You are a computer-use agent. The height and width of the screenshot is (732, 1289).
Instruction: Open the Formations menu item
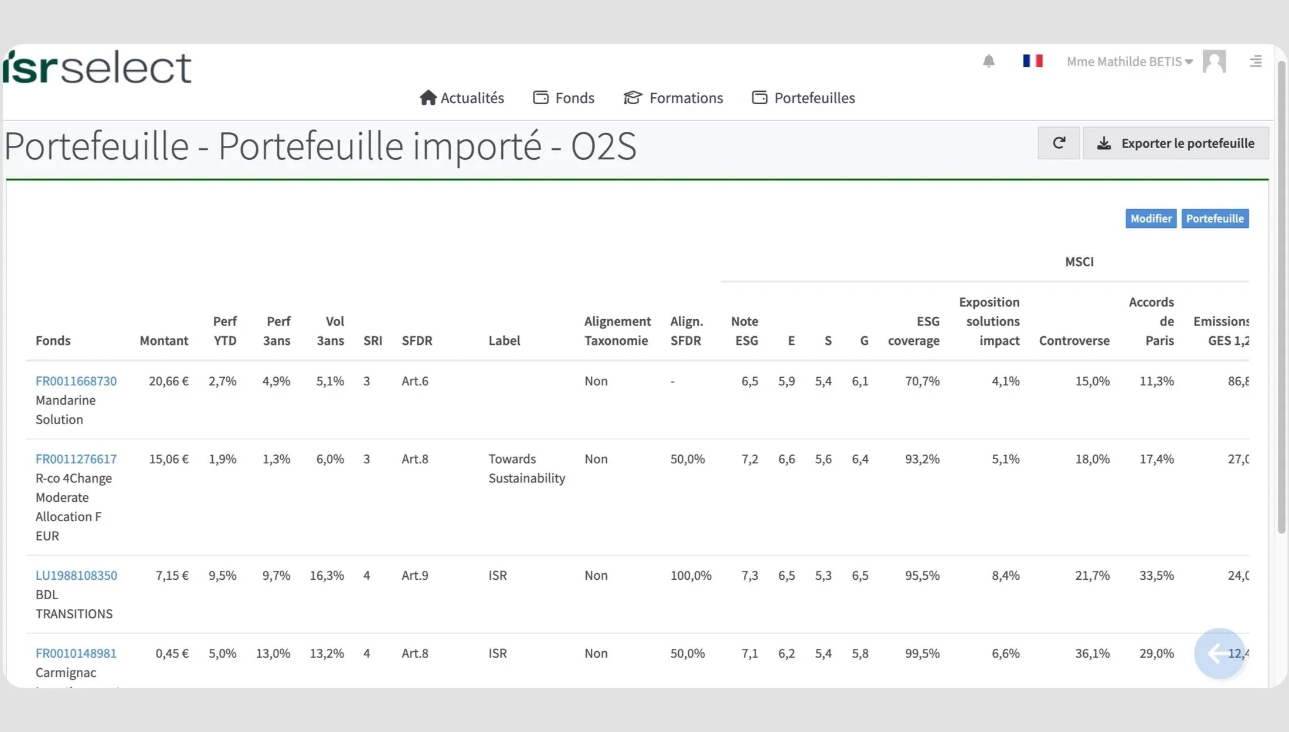674,98
